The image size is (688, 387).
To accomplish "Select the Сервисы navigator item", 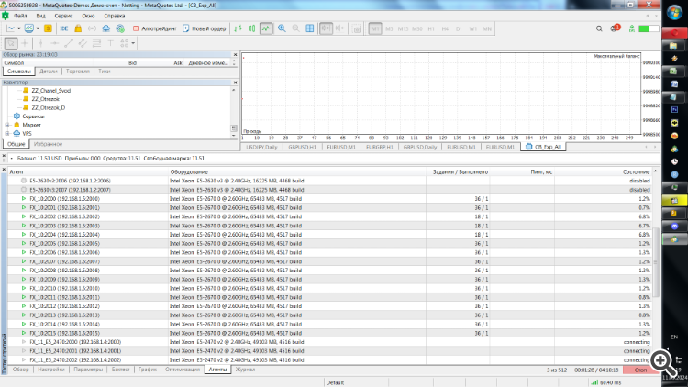I will [x=33, y=116].
